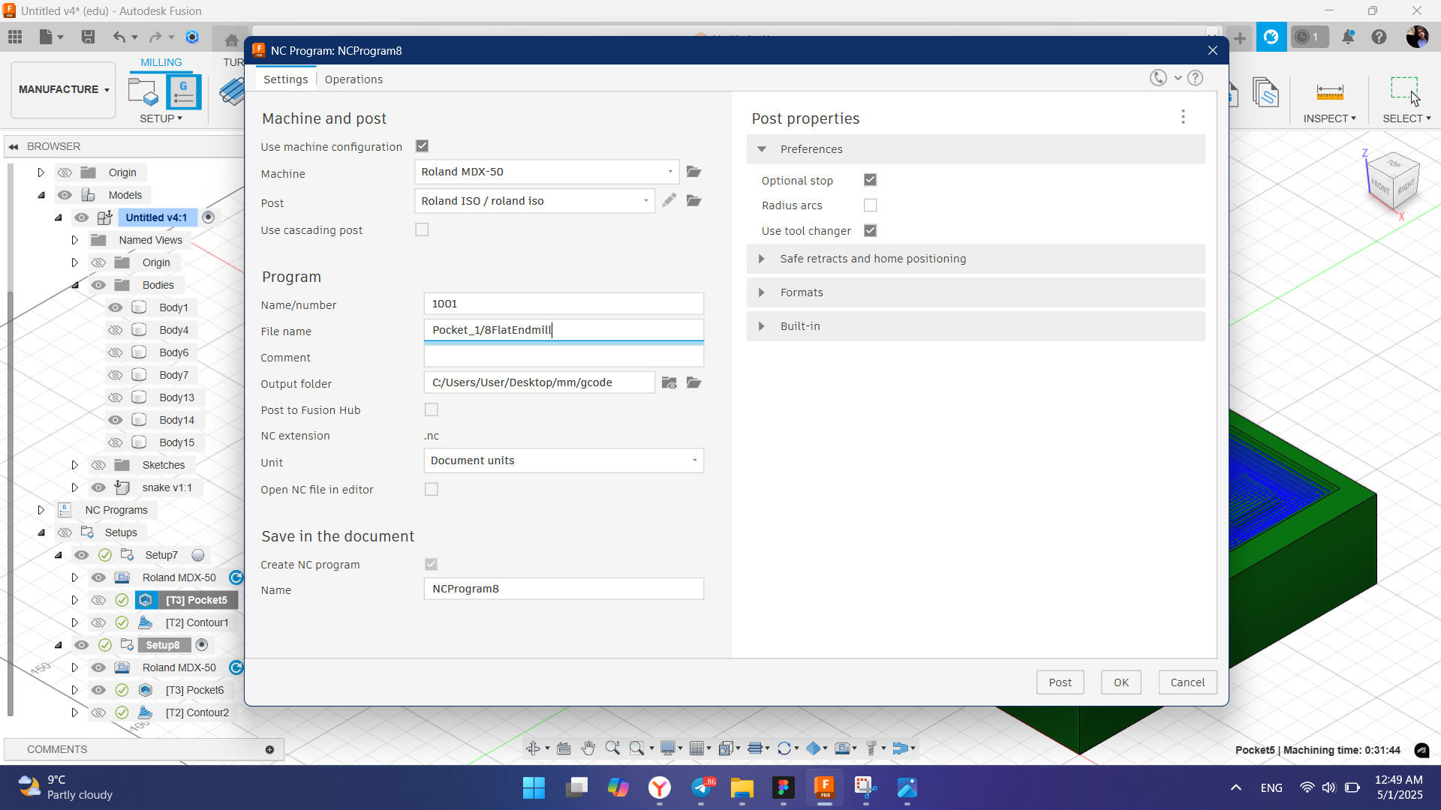
Task: Open Post properties three-dot menu
Action: point(1183,117)
